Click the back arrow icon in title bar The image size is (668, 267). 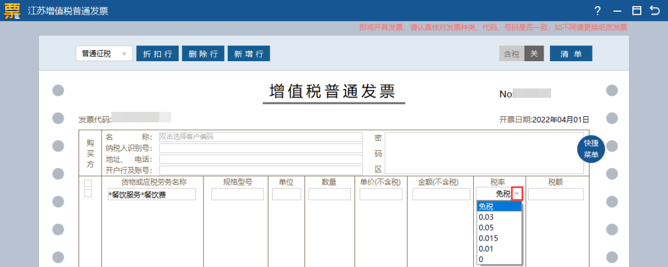pyautogui.click(x=654, y=11)
